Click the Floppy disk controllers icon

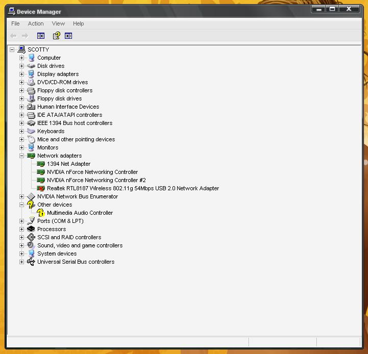pos(31,91)
